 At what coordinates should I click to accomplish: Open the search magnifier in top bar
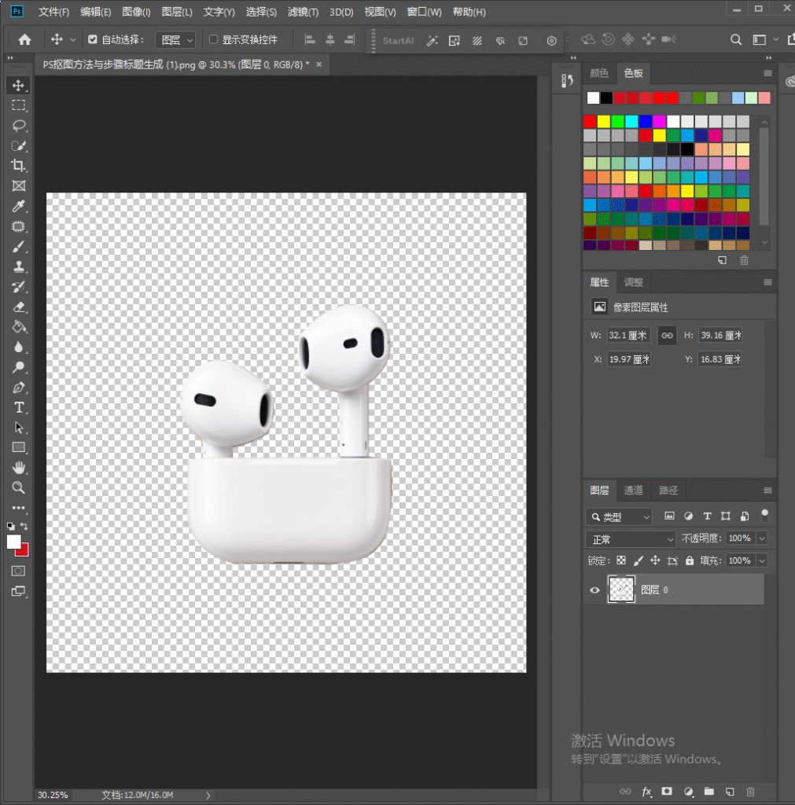click(x=735, y=39)
